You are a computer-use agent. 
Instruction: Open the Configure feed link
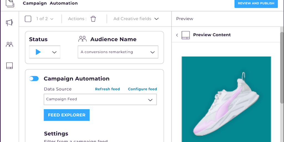coord(142,89)
